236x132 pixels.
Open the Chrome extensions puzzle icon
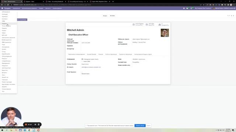(x=222, y=5)
